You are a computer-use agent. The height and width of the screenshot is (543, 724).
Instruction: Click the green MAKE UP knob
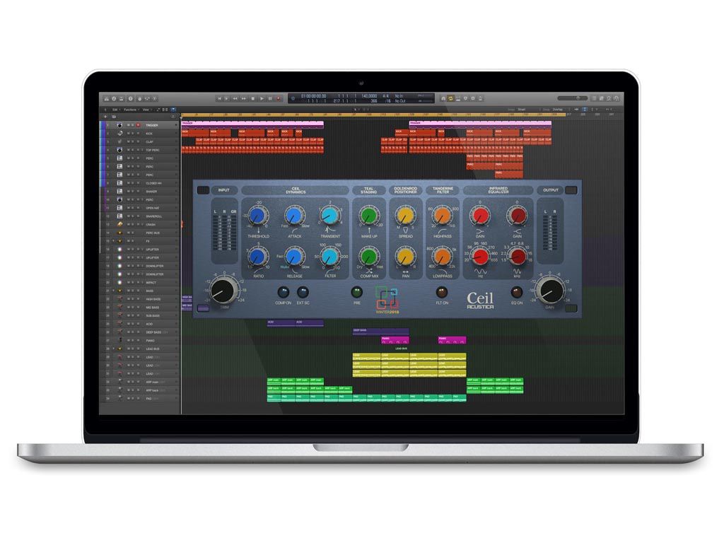point(368,217)
